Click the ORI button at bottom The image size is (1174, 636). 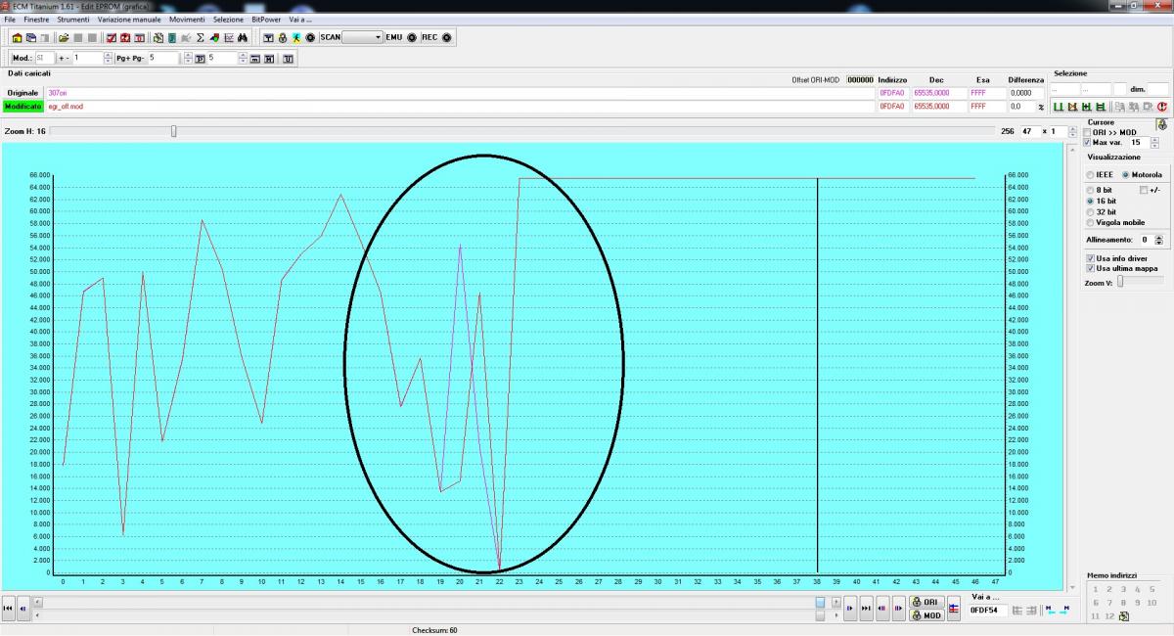926,602
